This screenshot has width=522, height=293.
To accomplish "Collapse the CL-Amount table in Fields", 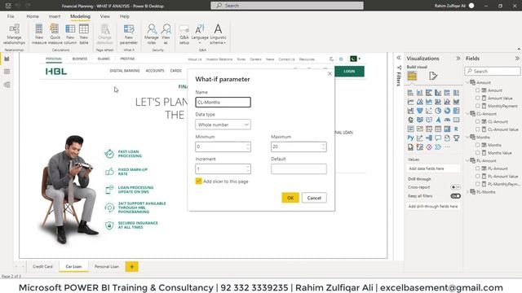I will point(467,114).
